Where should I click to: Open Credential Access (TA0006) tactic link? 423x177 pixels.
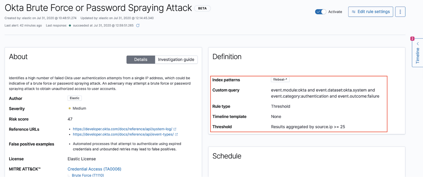tap(94, 169)
